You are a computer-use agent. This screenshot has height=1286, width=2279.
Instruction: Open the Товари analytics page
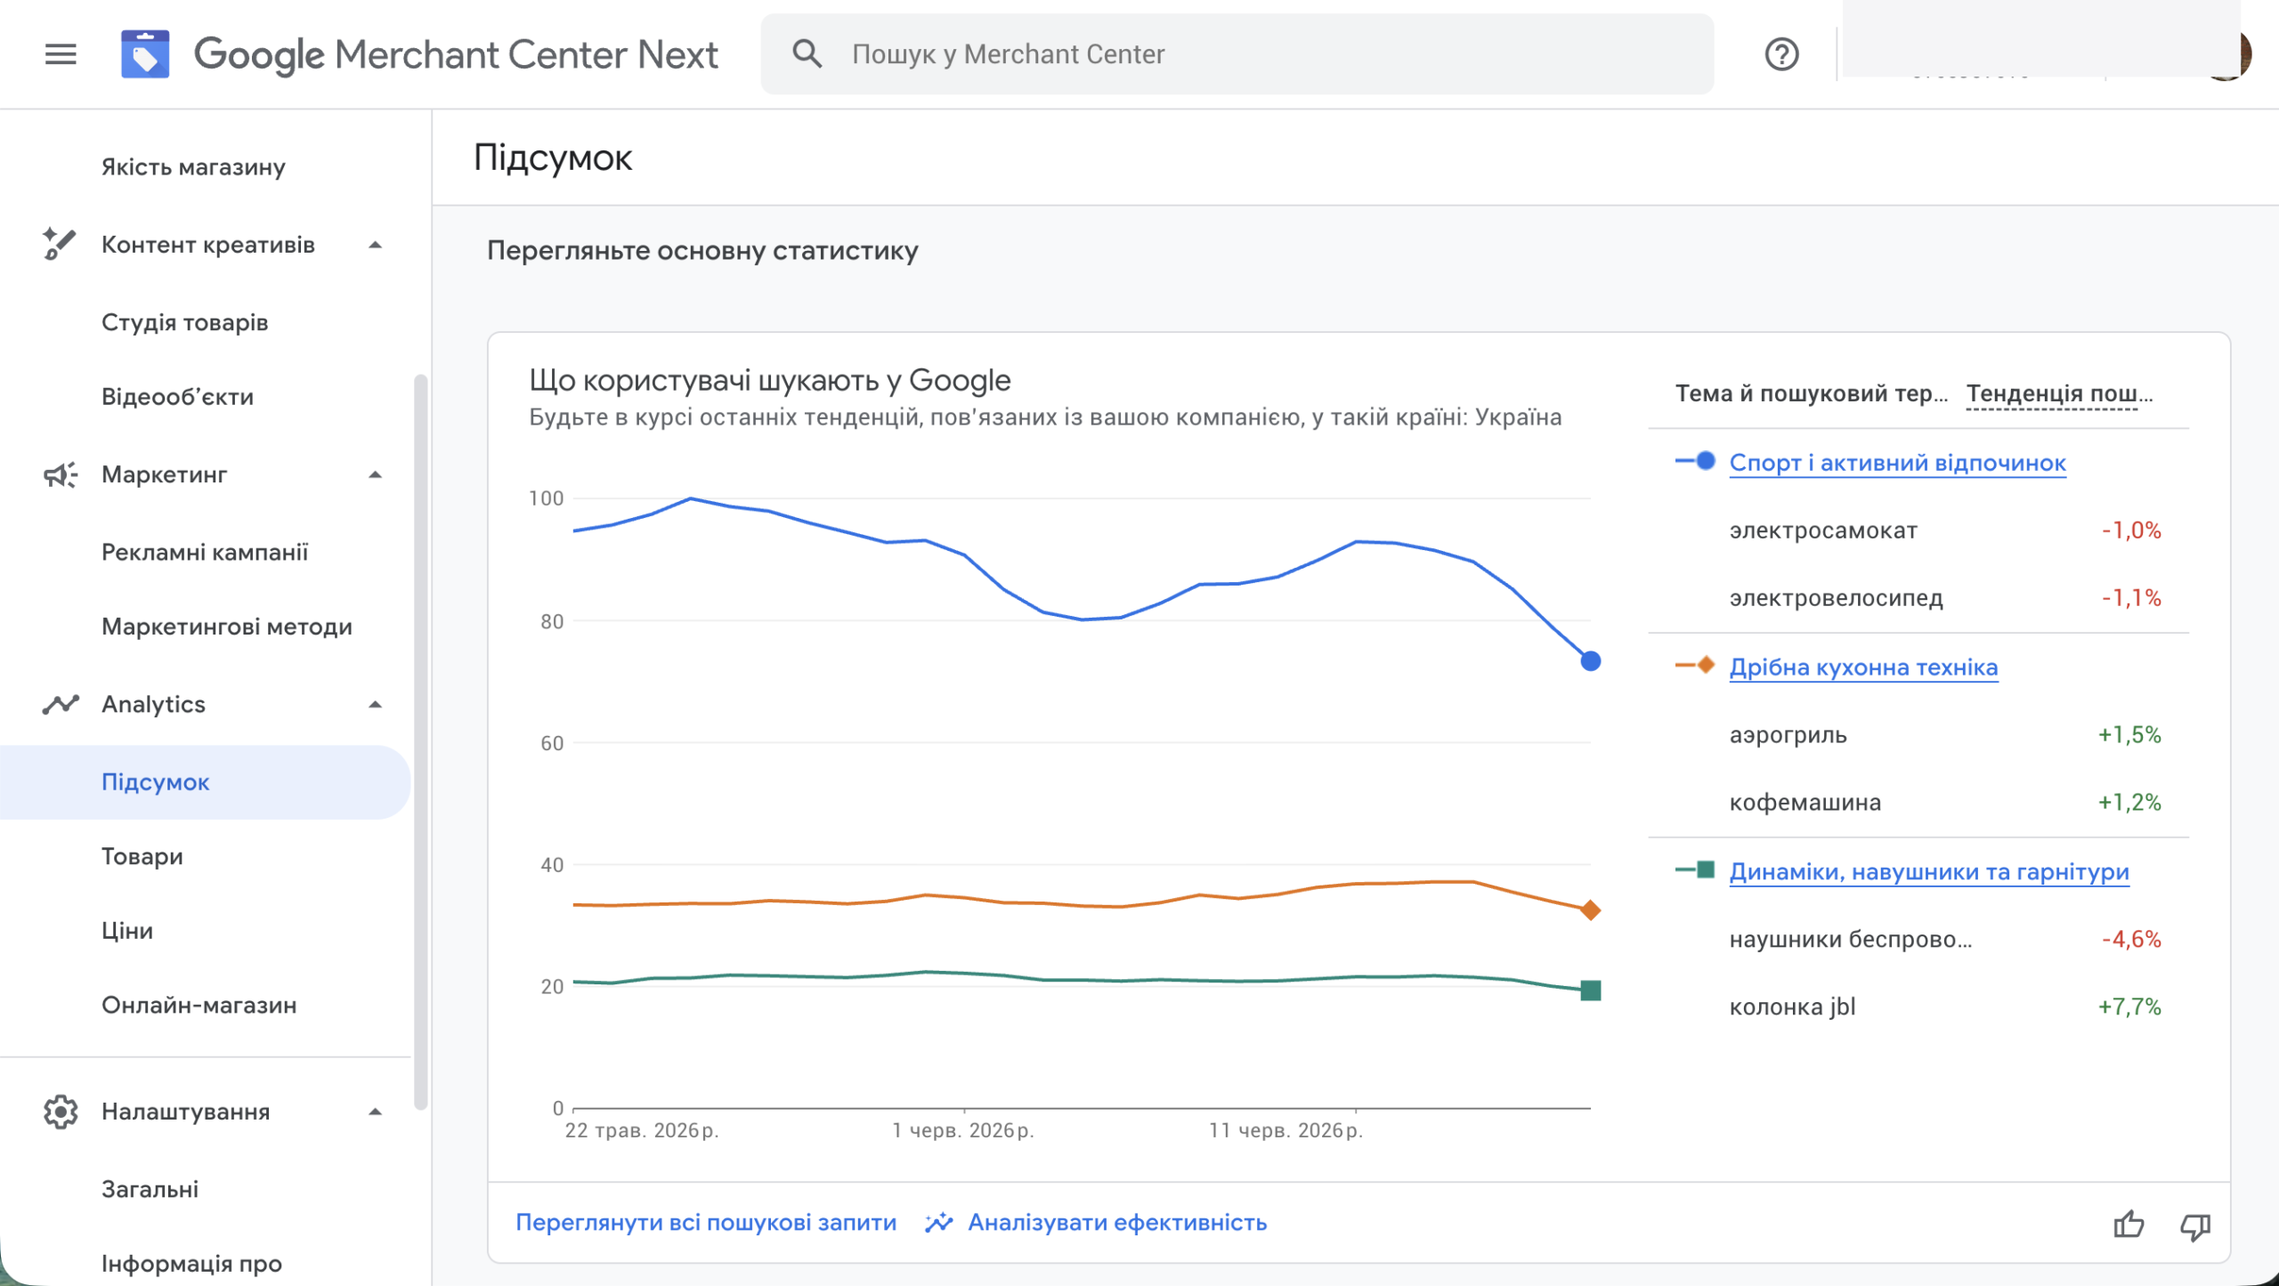(x=142, y=856)
